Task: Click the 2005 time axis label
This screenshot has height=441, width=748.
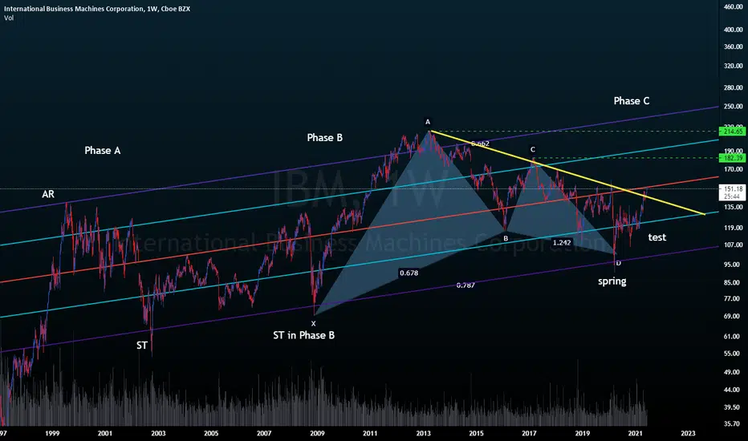Action: (211, 433)
